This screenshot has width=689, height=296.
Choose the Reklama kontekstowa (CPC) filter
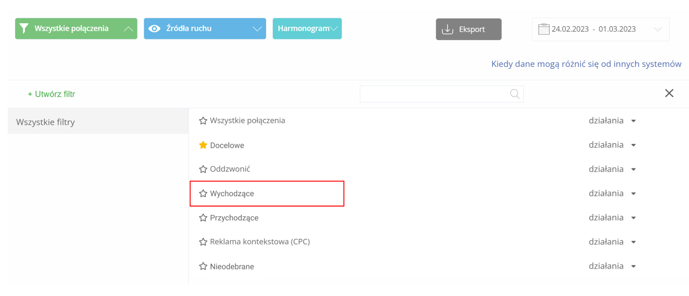pyautogui.click(x=260, y=242)
